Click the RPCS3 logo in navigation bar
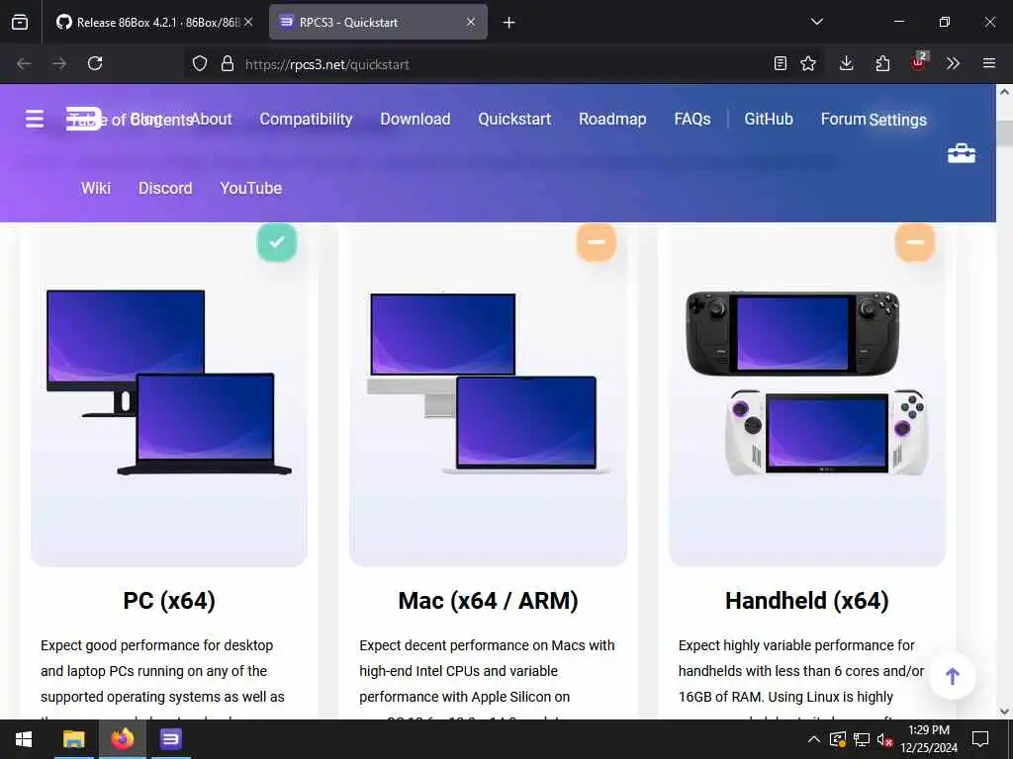This screenshot has height=759, width=1013. [84, 119]
